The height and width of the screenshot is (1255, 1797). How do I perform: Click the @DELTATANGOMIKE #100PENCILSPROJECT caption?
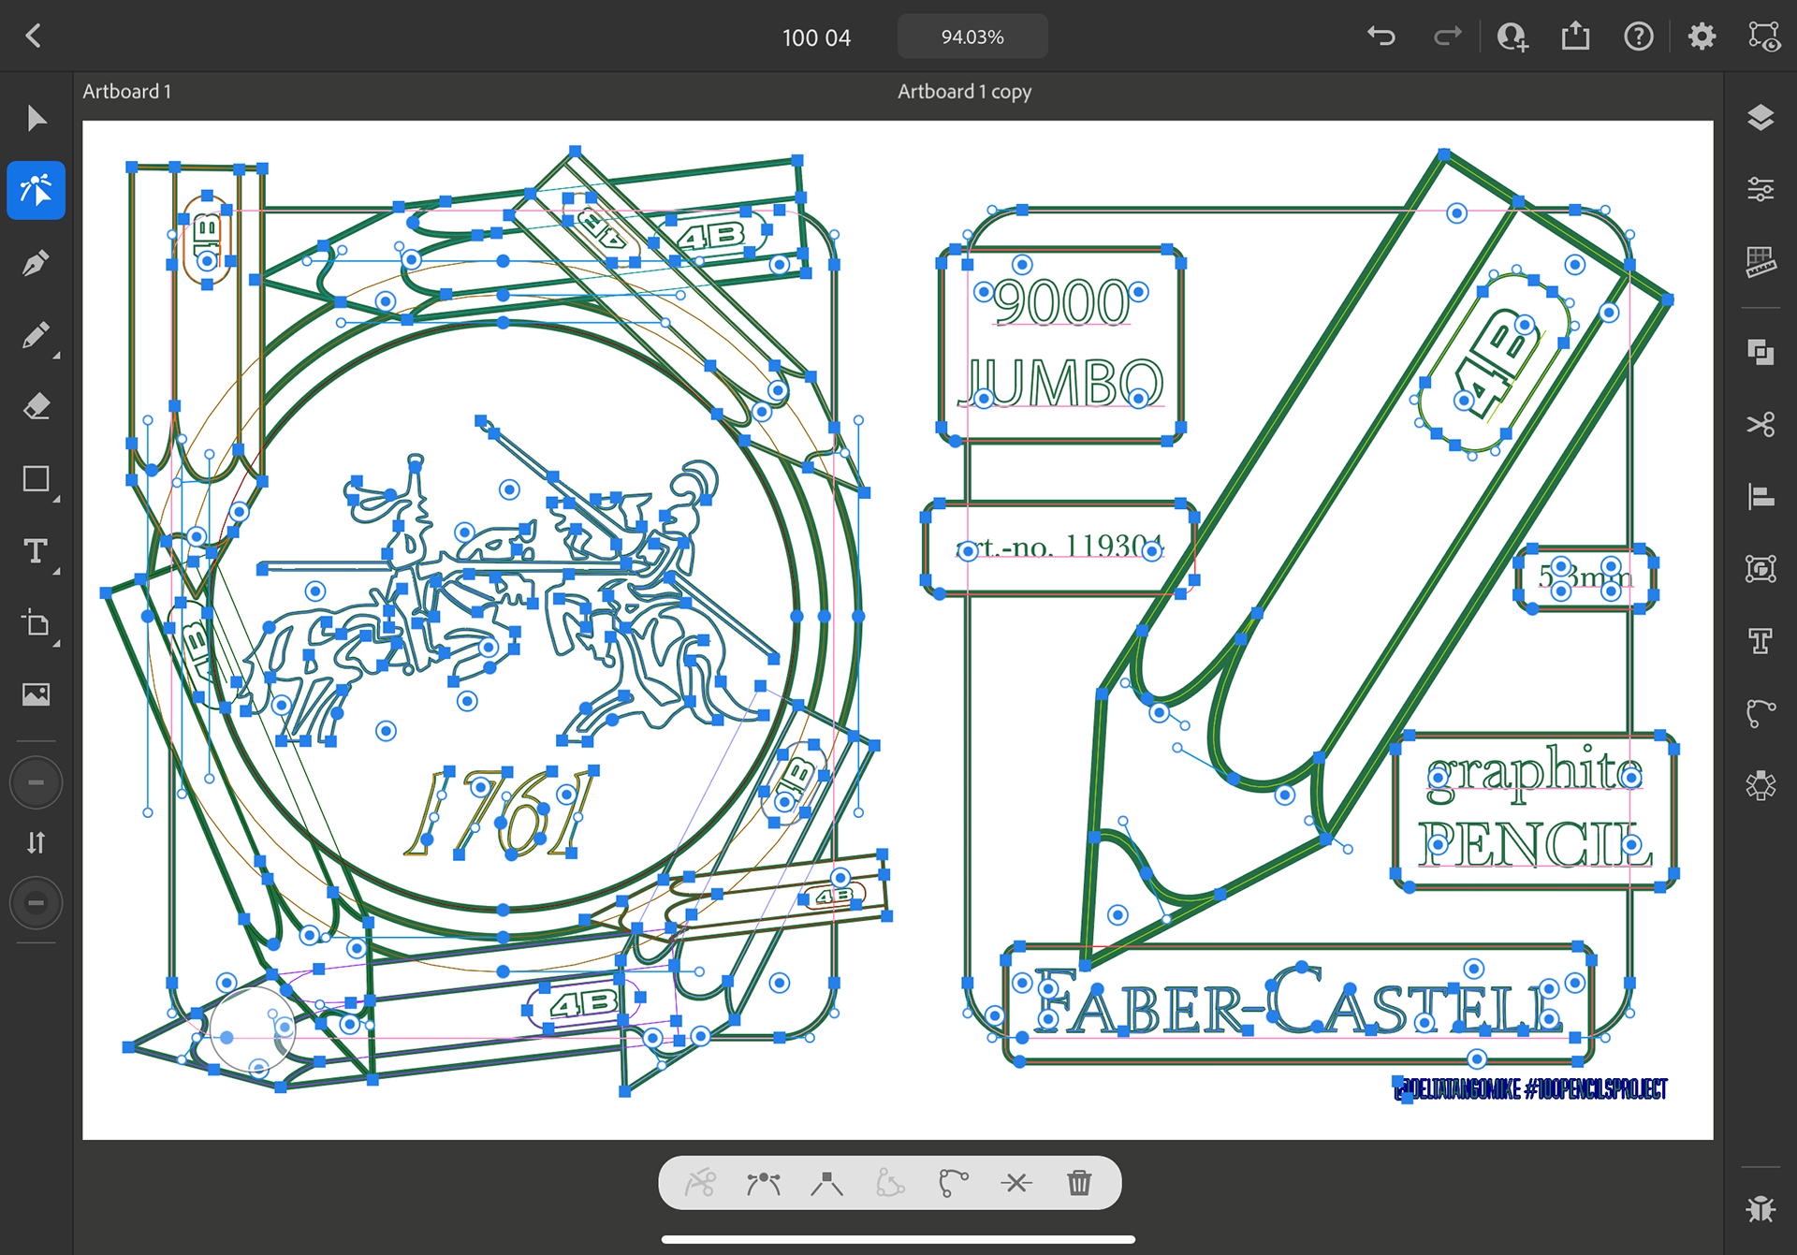click(x=1531, y=1089)
